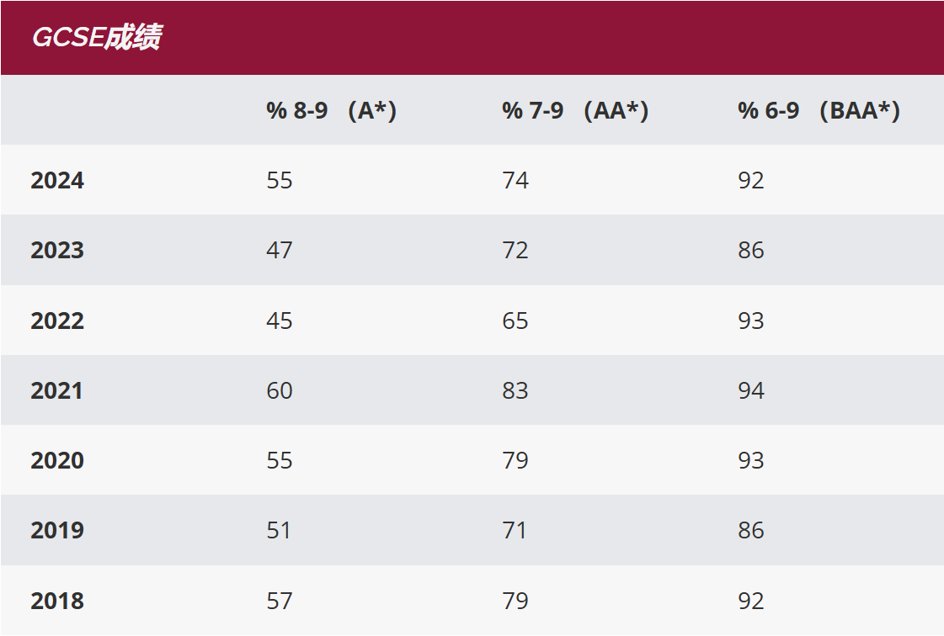The image size is (944, 636).
Task: Select the 2021 AA* value 83
Action: coord(515,391)
